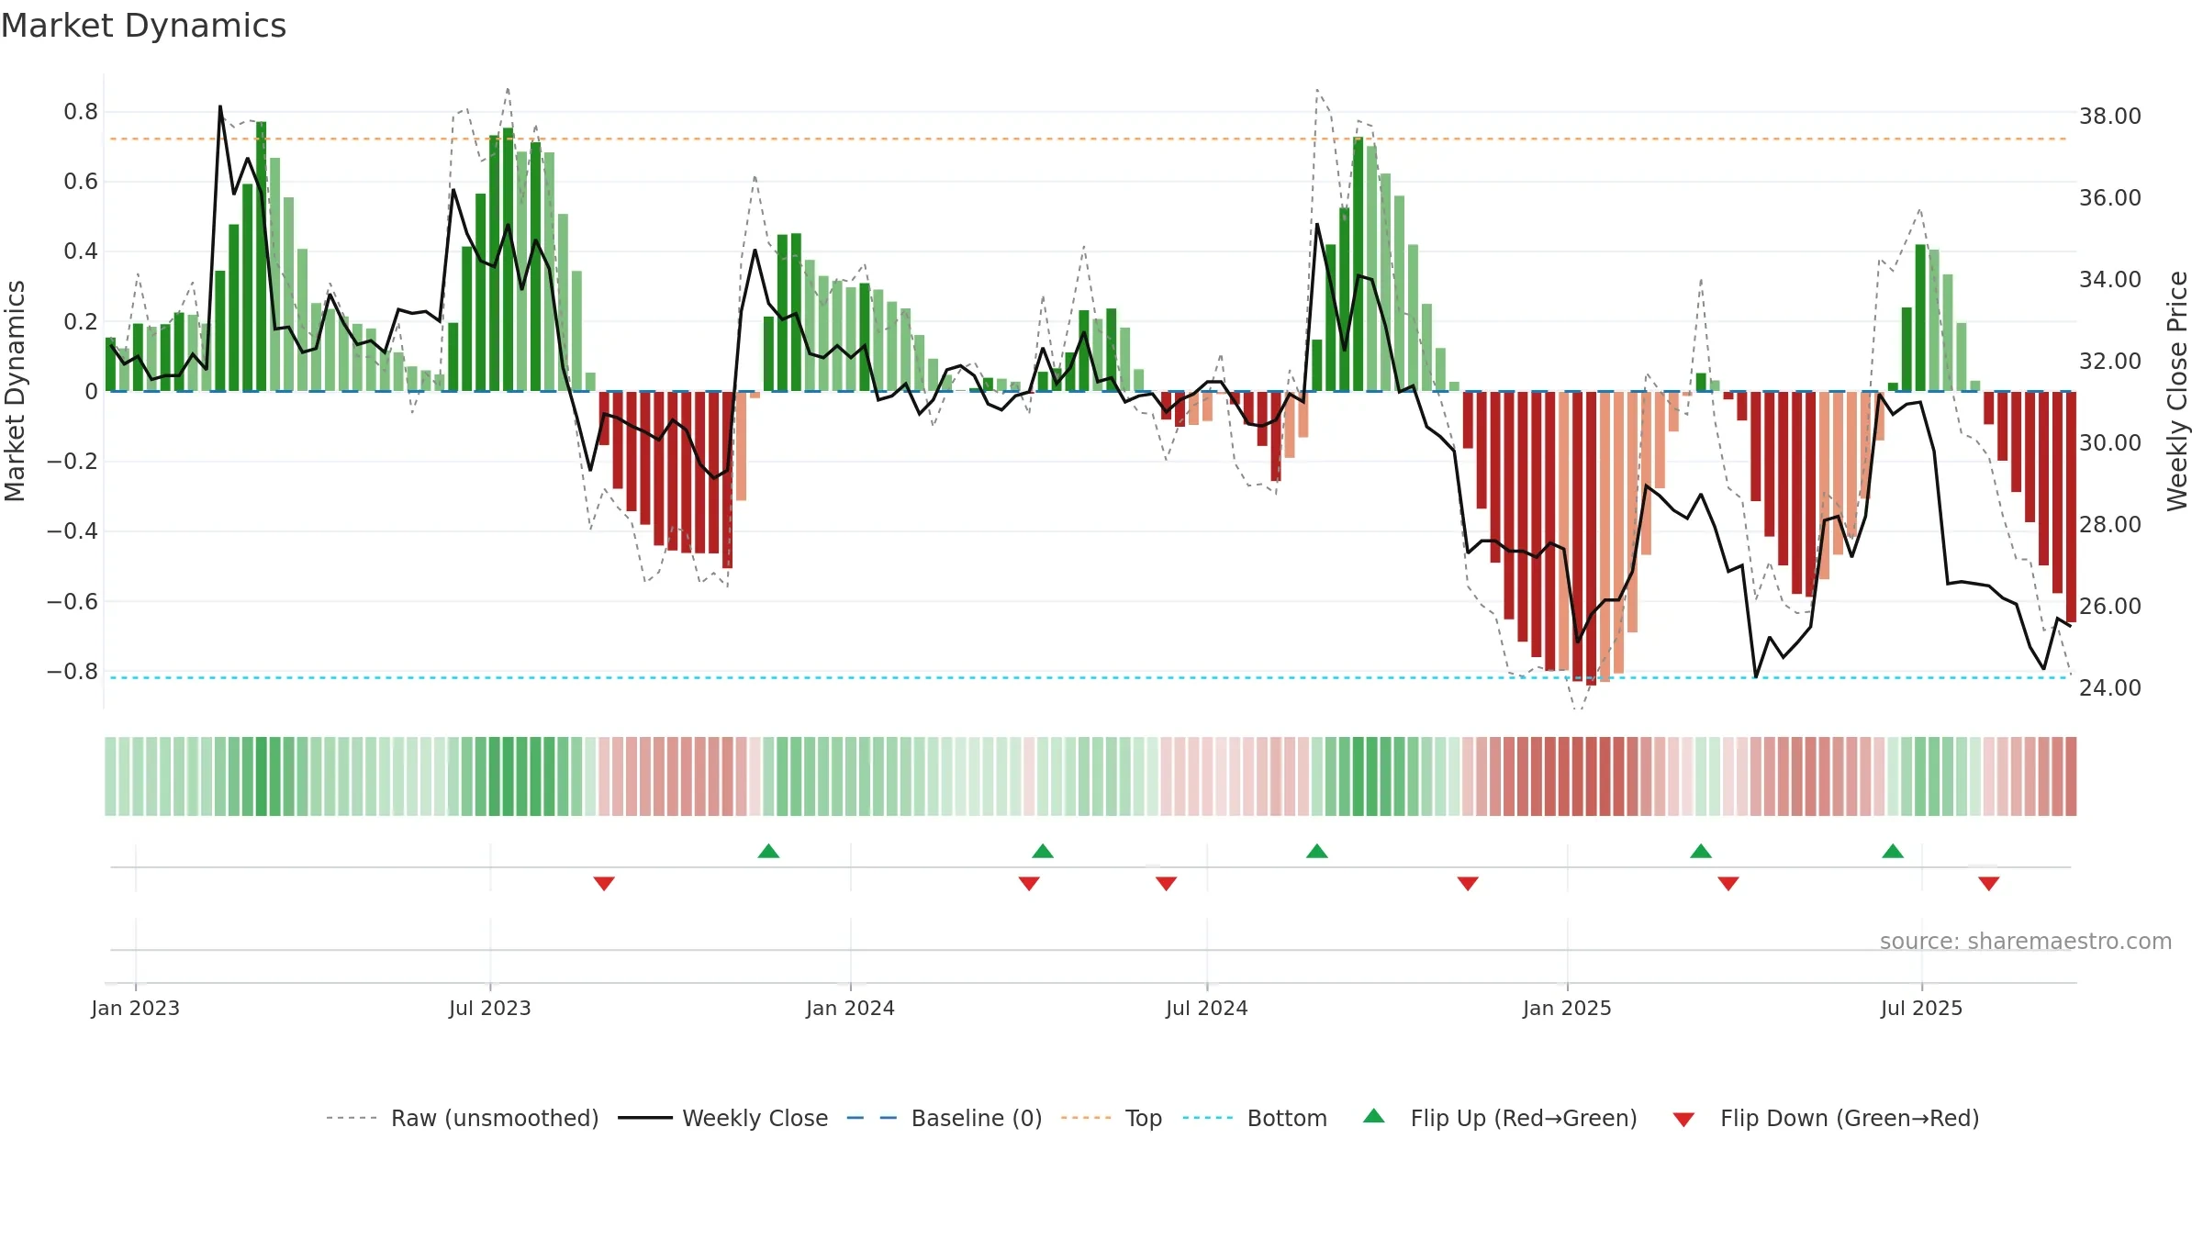Toggle the Raw (unsmoothed) legend entry
Image resolution: width=2203 pixels, height=1239 pixels.
click(463, 1118)
